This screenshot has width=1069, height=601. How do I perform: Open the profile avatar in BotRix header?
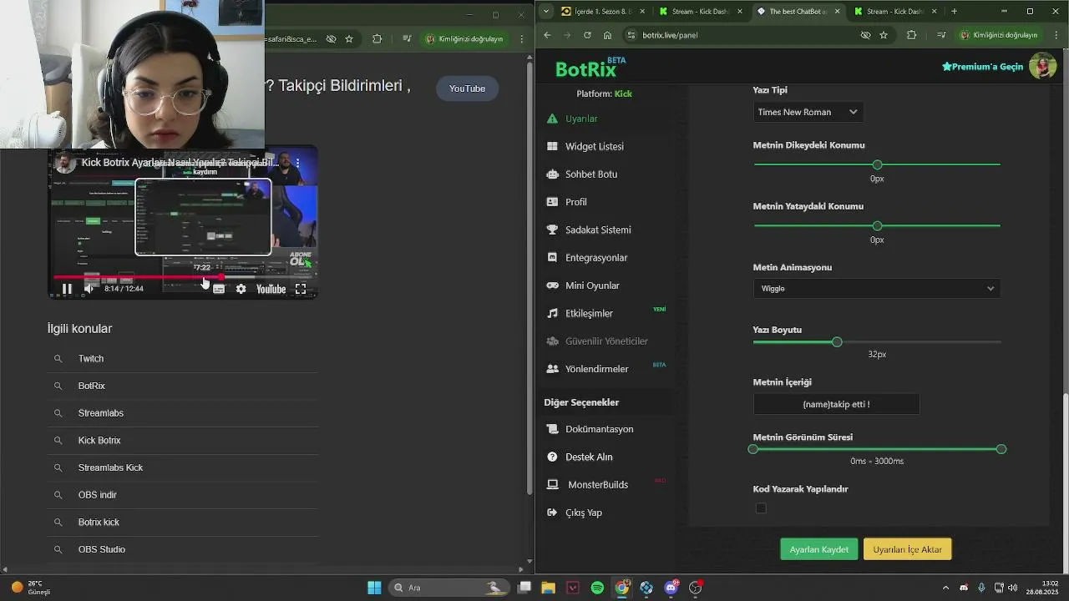[1042, 66]
